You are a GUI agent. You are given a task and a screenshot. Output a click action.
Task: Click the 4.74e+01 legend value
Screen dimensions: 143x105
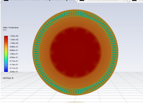coord(14,65)
